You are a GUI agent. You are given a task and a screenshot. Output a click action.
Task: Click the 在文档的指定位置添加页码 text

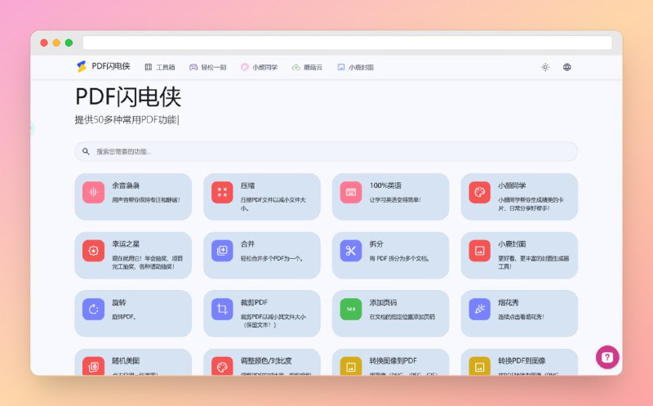(402, 317)
